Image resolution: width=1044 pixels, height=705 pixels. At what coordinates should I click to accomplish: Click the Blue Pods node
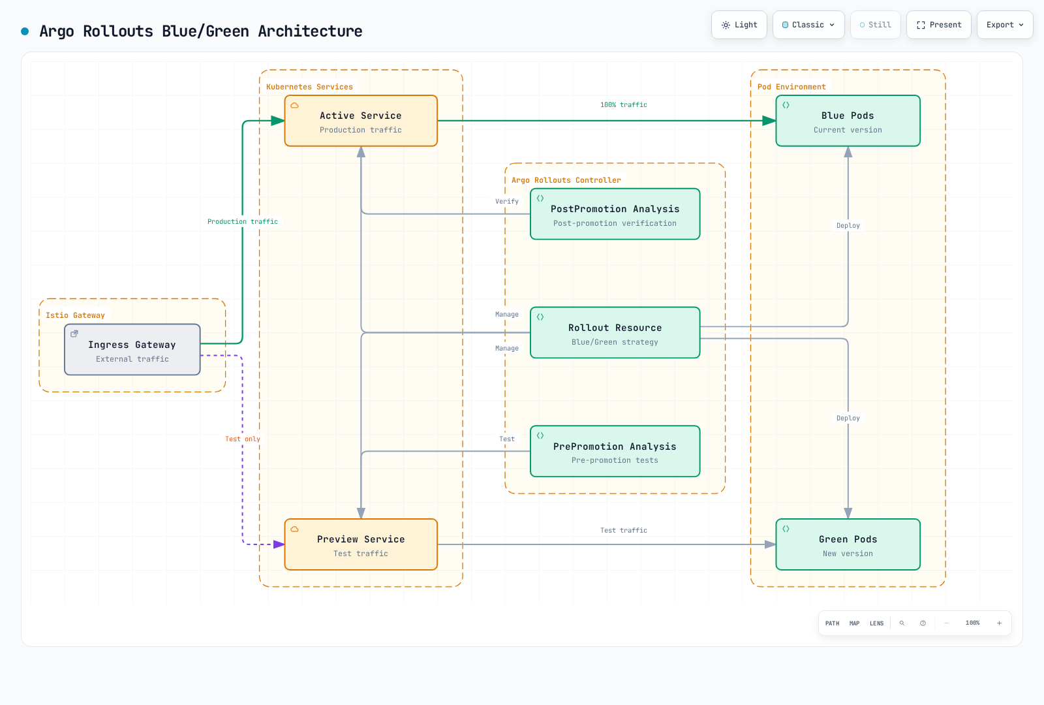[x=848, y=121]
